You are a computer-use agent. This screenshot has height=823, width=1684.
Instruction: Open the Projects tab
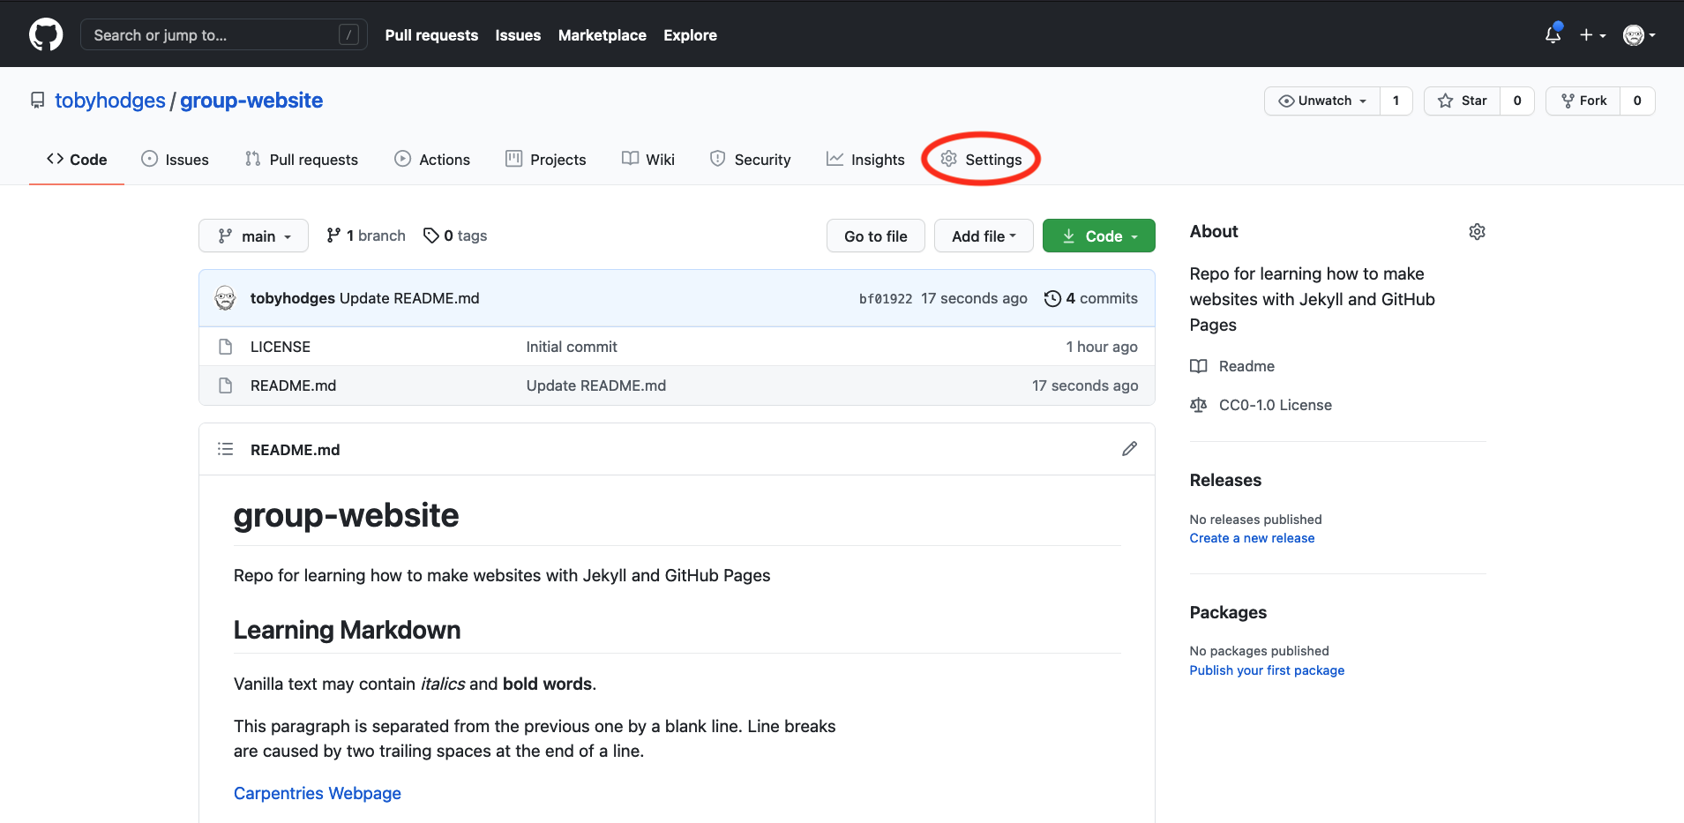[546, 160]
